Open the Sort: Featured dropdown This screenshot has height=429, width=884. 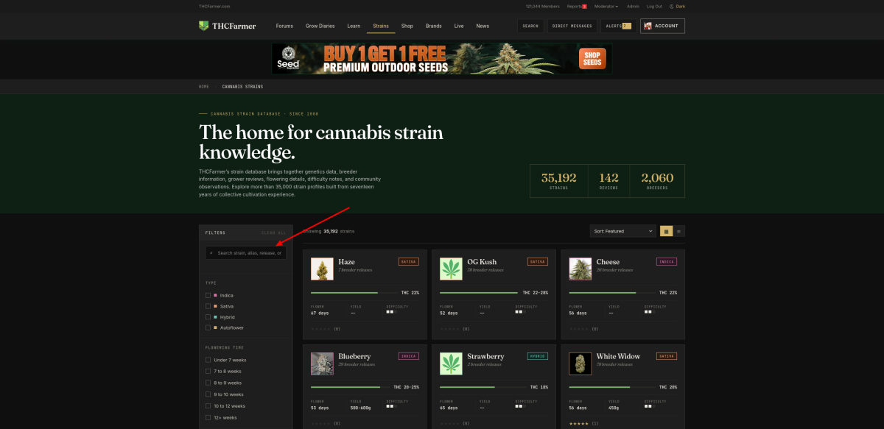[x=622, y=231]
